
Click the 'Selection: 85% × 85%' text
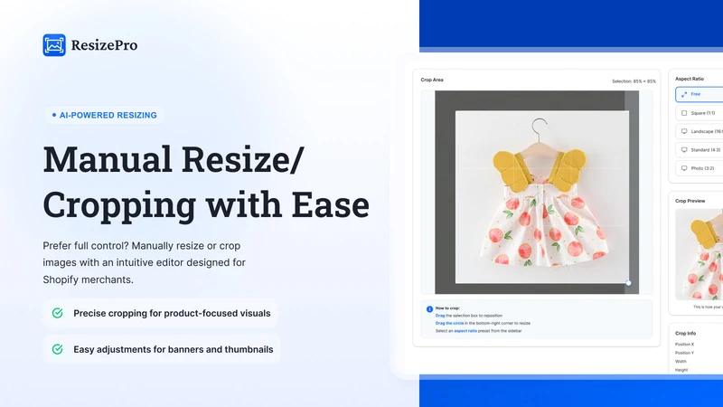[634, 81]
